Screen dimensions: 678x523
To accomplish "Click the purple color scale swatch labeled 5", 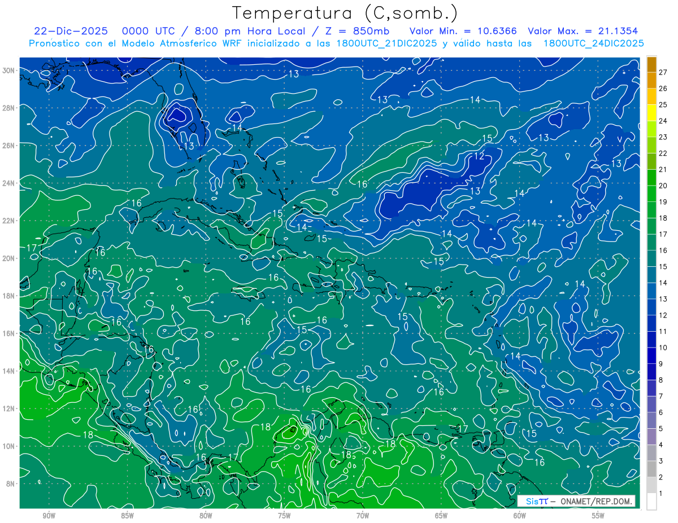I will 651,420.
